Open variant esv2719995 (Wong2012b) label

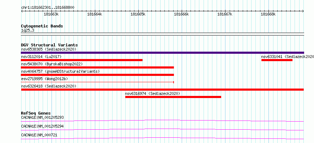pyautogui.click(x=44, y=79)
